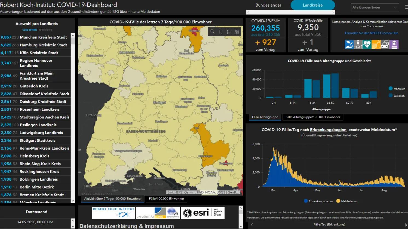
Task: Click the blue plant-in-hand hub icon
Action: point(349,44)
